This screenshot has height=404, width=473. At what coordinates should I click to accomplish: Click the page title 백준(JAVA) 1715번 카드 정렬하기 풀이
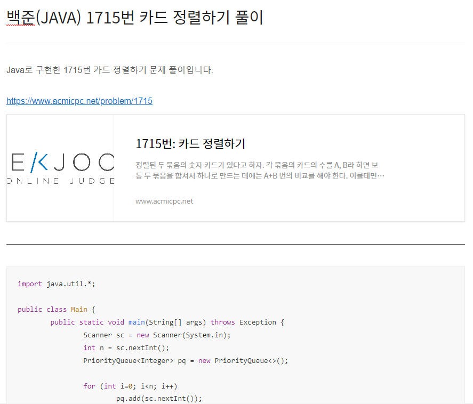pyautogui.click(x=135, y=18)
